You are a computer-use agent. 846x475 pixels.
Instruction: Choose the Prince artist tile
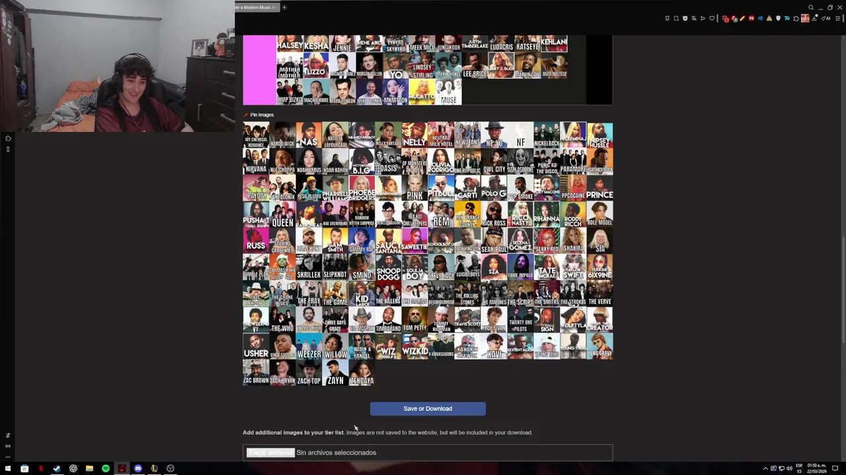coord(600,188)
